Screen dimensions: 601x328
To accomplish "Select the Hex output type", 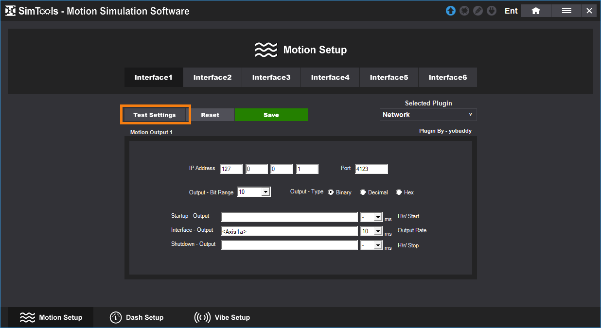I will click(x=399, y=192).
